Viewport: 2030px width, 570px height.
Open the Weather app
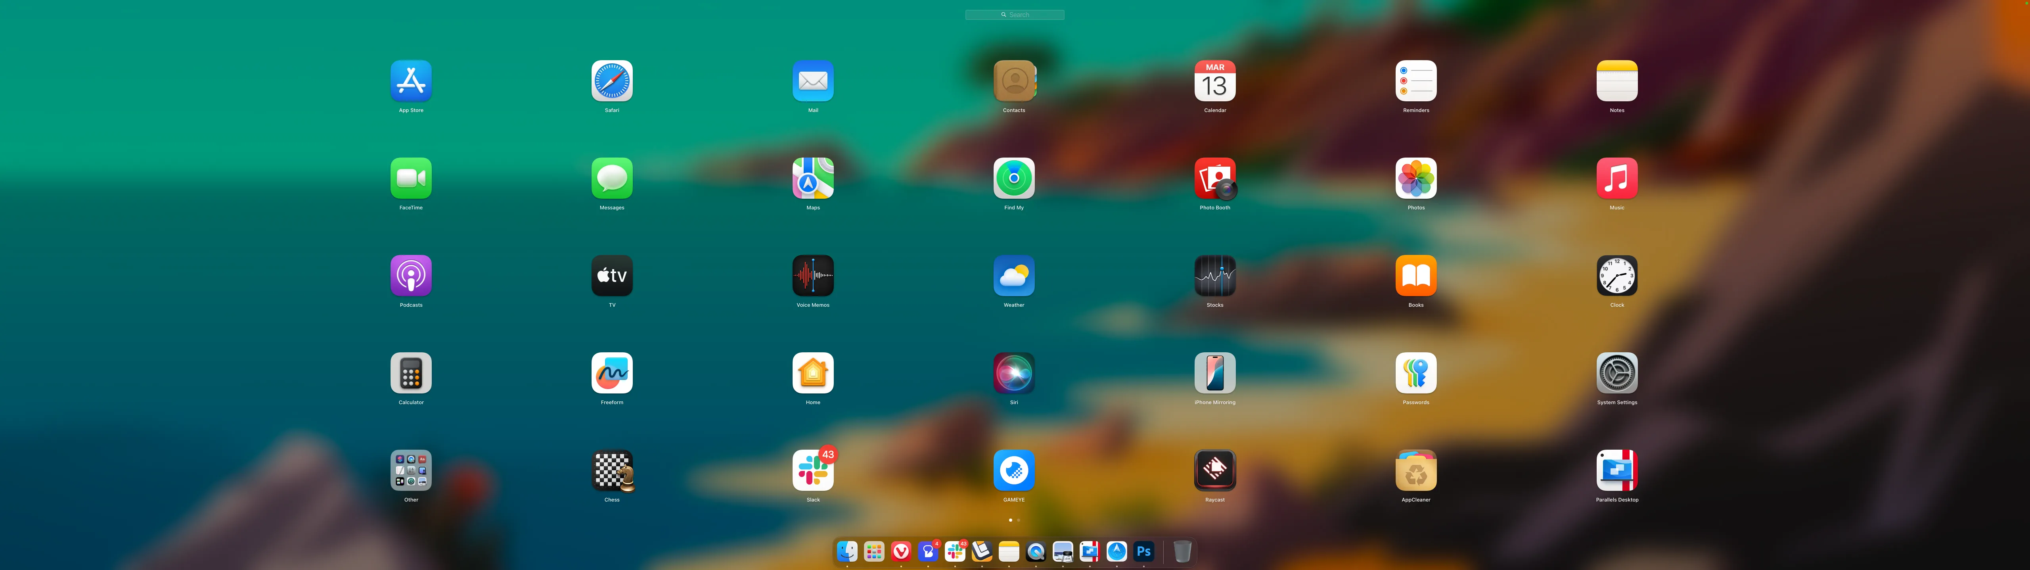coord(1013,275)
